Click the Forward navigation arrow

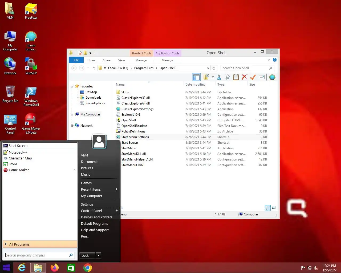[x=82, y=68]
